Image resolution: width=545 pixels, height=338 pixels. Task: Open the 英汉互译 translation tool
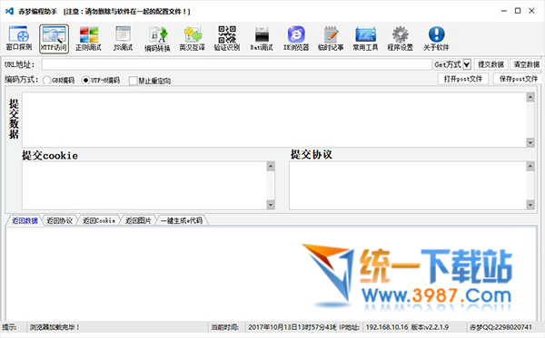coord(193,38)
